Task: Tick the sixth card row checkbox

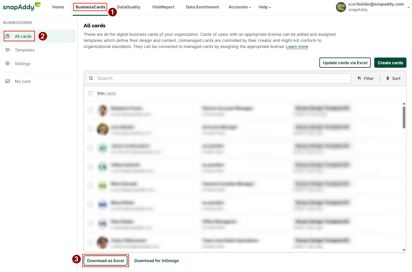Action: (x=90, y=204)
